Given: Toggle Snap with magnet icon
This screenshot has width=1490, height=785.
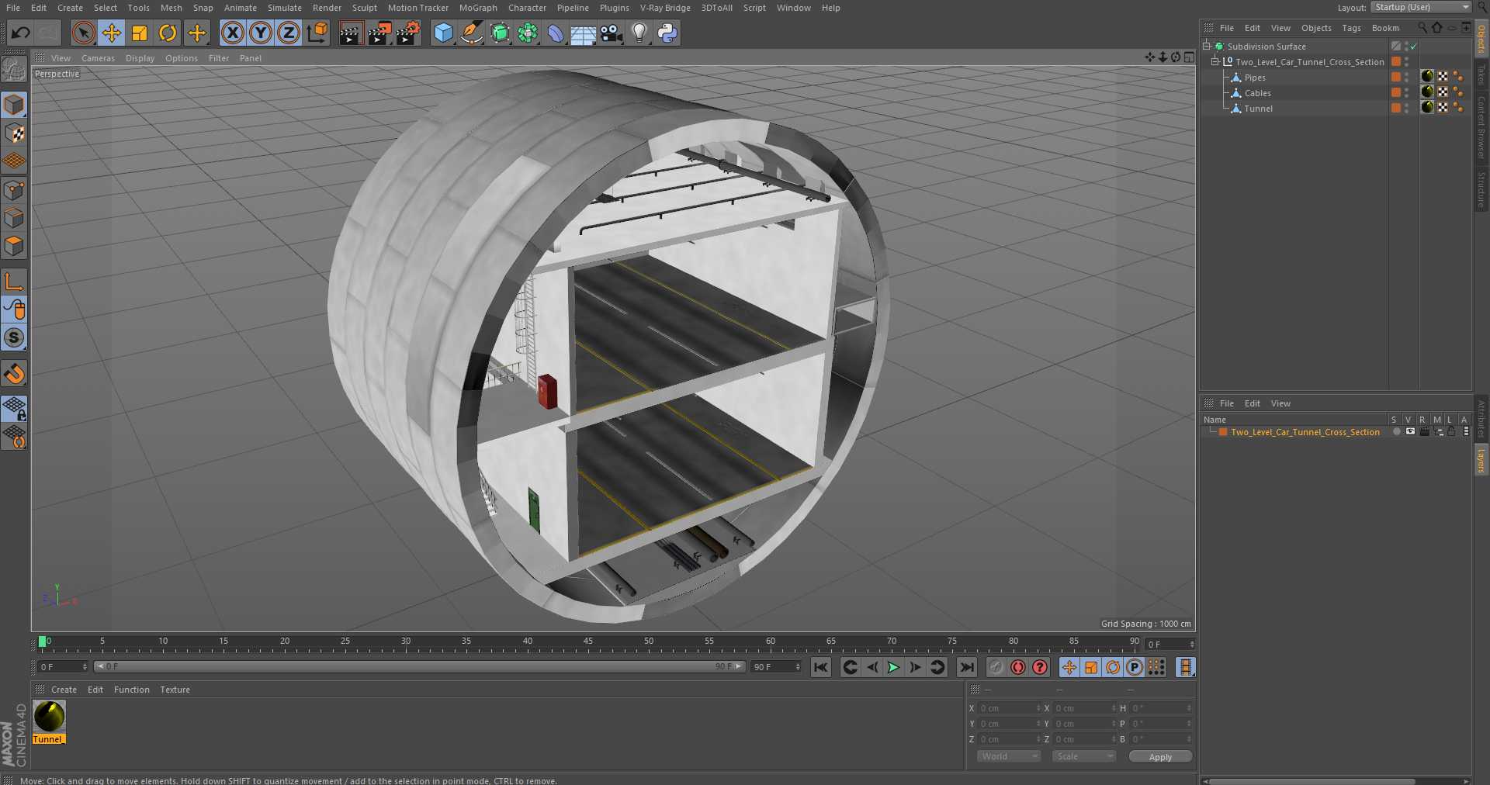Looking at the screenshot, I should [14, 374].
